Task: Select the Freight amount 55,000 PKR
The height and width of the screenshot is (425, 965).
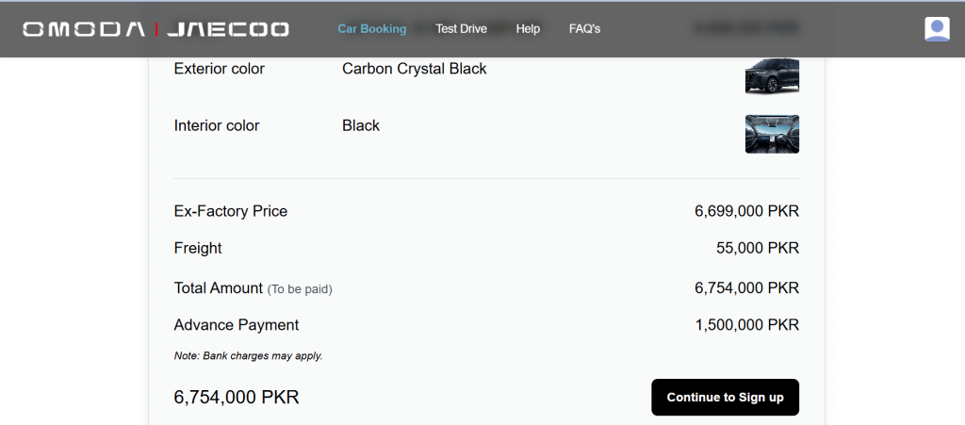Action: click(758, 249)
